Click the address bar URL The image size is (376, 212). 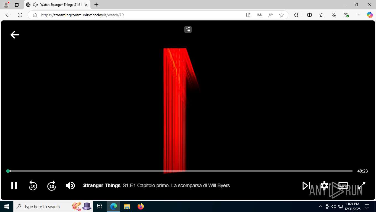coord(82,15)
